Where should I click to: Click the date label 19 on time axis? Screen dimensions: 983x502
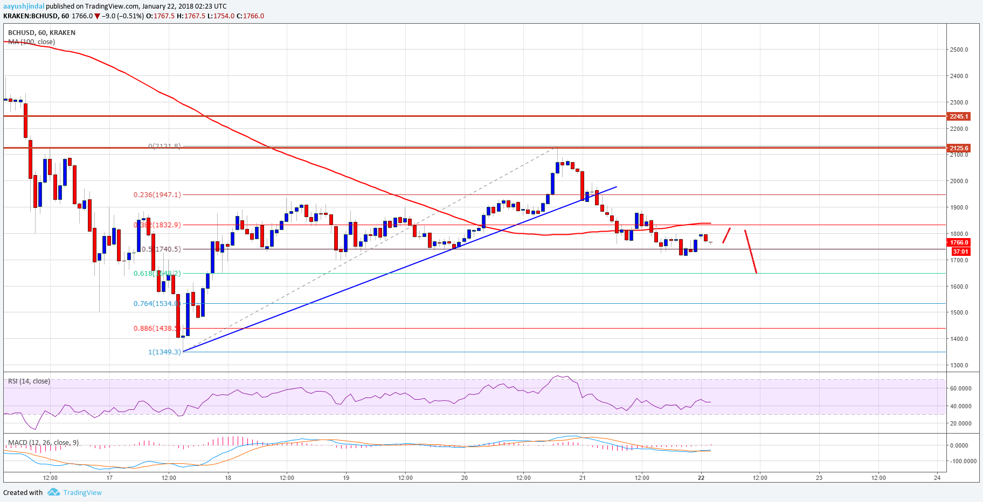346,478
